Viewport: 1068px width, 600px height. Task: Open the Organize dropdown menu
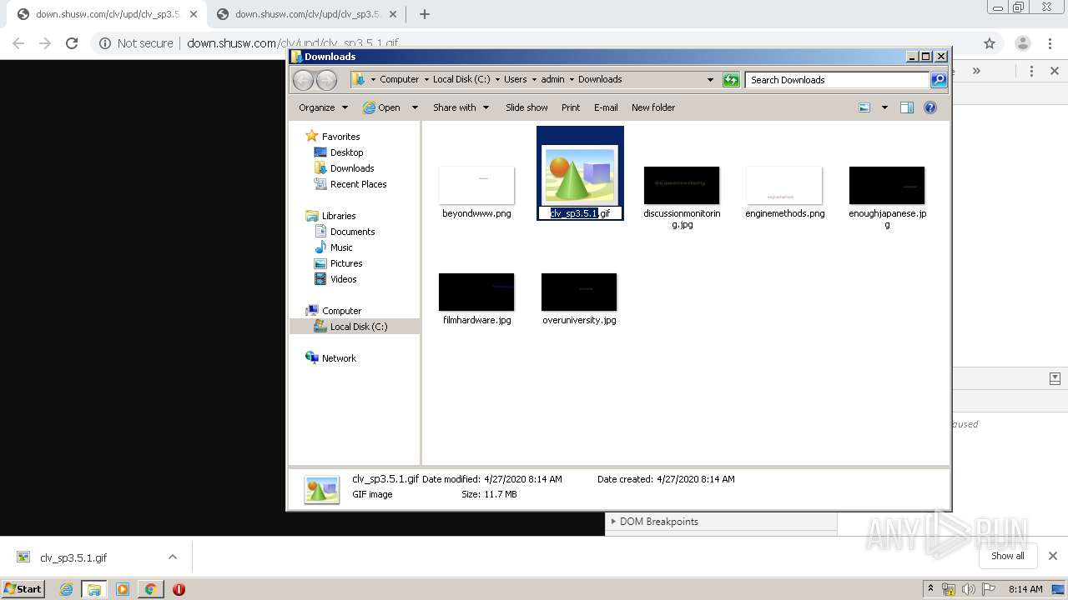[x=323, y=107]
